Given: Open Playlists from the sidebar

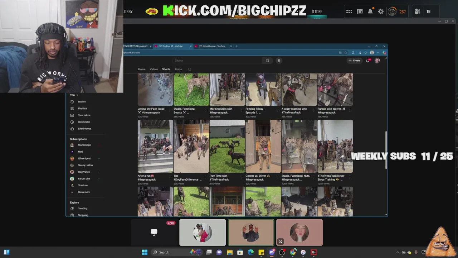Looking at the screenshot, I should [82, 108].
